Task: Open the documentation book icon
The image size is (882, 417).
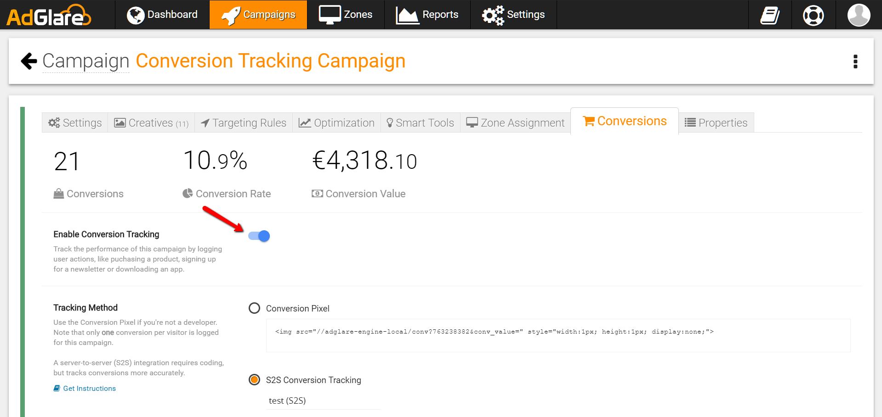Action: pos(770,15)
